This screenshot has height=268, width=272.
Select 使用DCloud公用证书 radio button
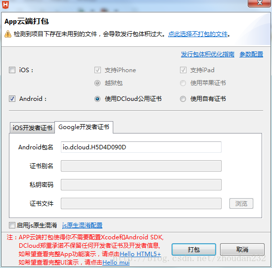tap(97, 99)
